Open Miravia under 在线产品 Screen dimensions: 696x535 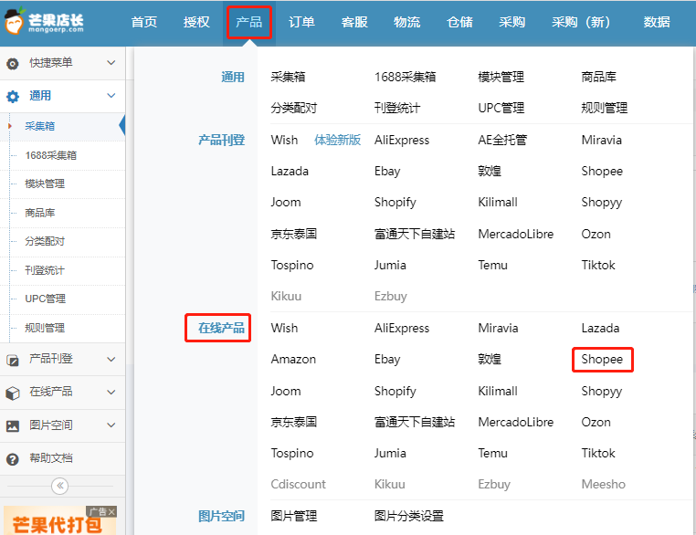pyautogui.click(x=498, y=329)
